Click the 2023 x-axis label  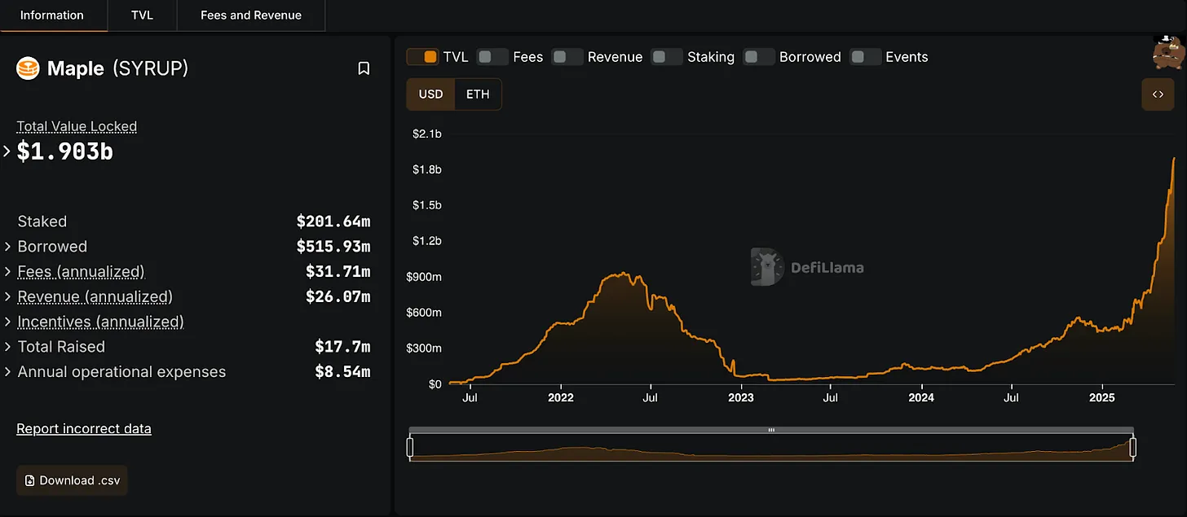click(x=741, y=398)
